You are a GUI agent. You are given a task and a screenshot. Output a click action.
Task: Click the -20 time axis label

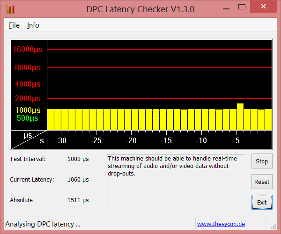(131, 140)
